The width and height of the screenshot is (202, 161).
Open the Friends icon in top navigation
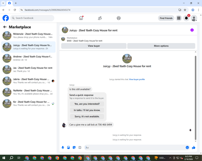pos(100,18)
